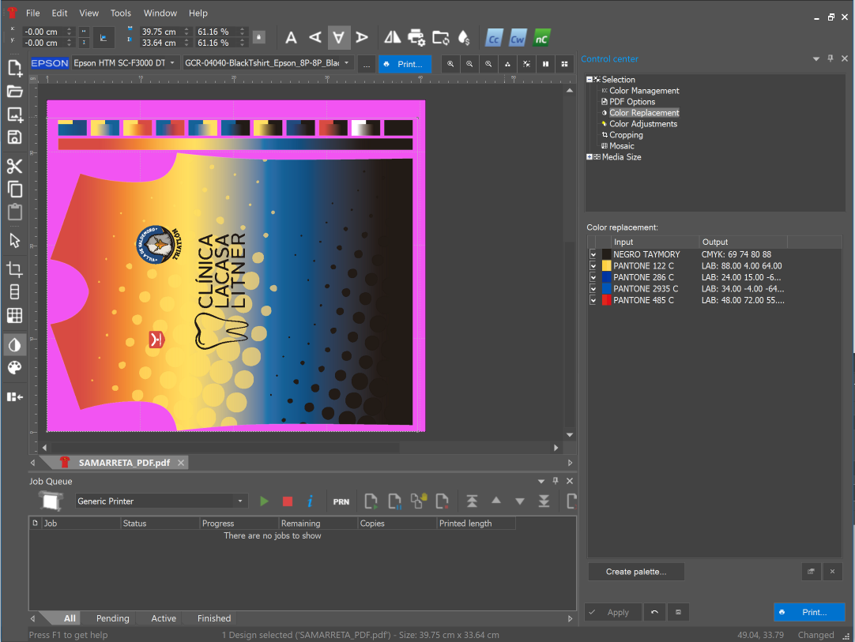Click the Create palette button
The height and width of the screenshot is (642, 855).
636,572
